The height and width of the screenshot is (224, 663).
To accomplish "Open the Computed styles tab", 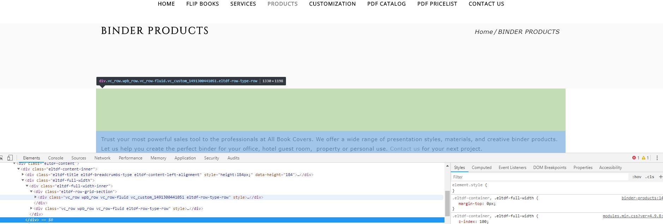I will (482, 168).
